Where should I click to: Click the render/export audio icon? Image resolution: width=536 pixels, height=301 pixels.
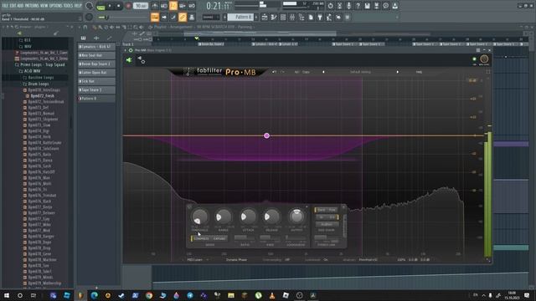pyautogui.click(x=376, y=6)
